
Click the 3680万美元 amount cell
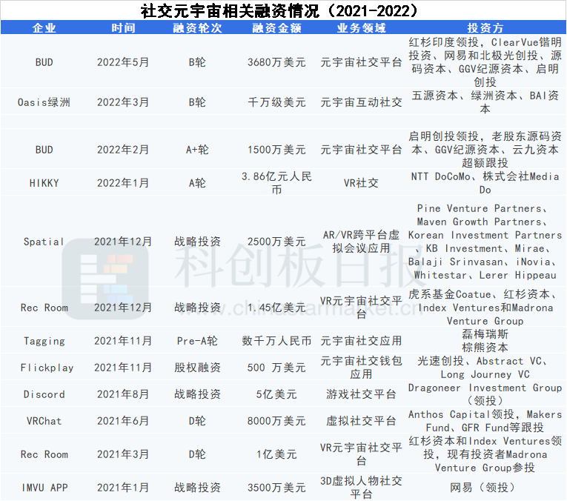pyautogui.click(x=276, y=62)
